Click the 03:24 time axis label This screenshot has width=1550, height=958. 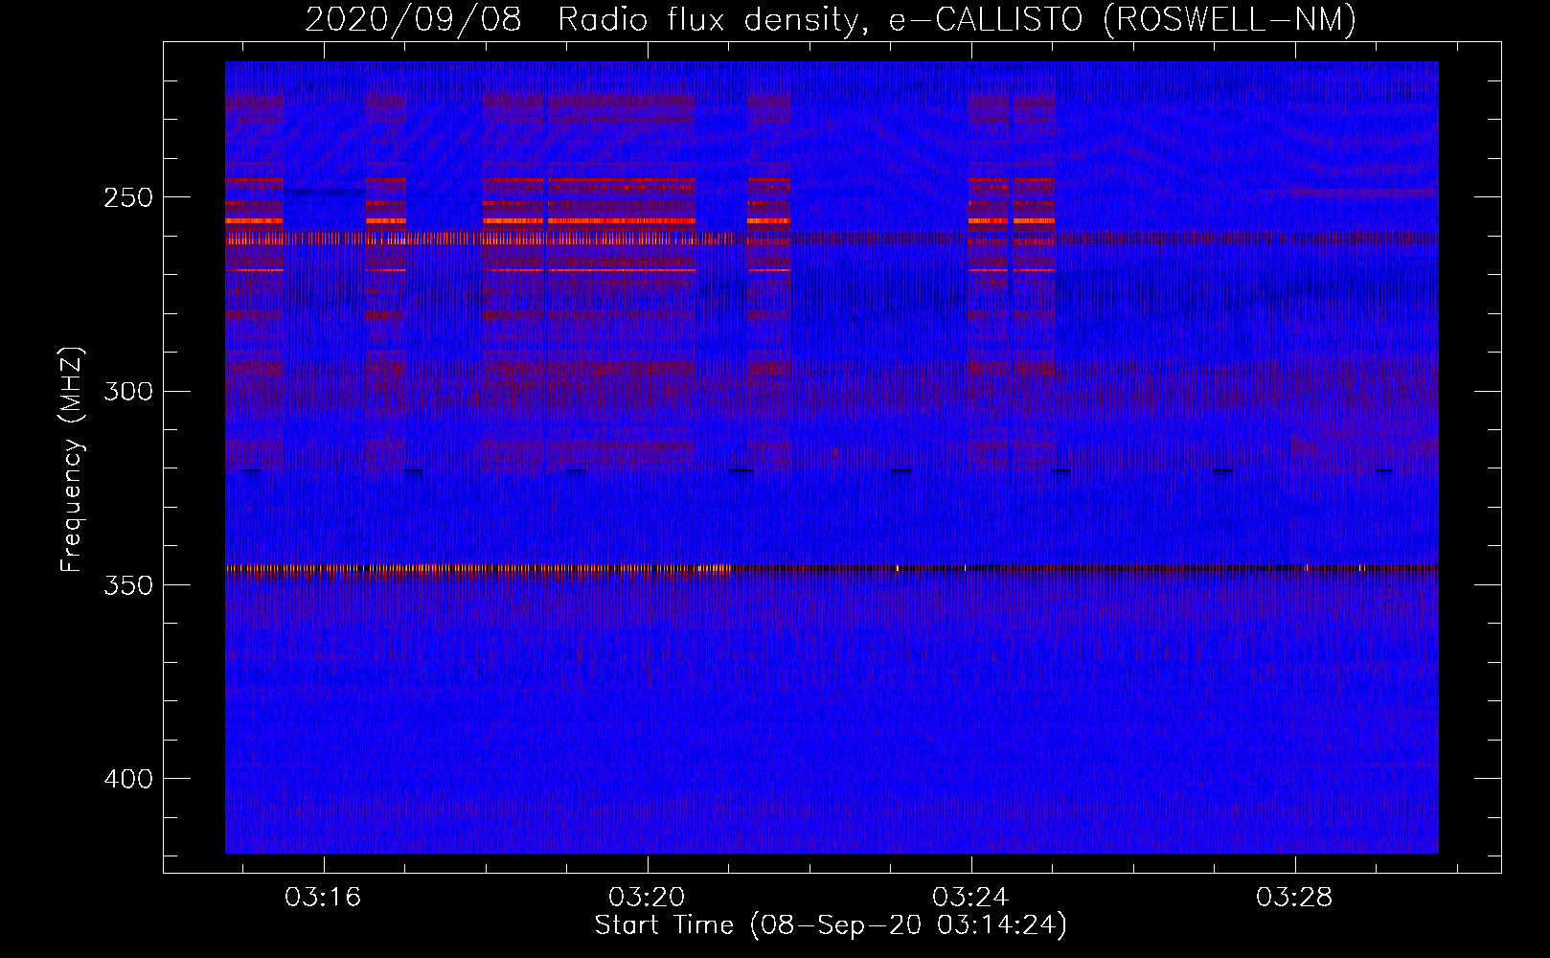click(970, 898)
